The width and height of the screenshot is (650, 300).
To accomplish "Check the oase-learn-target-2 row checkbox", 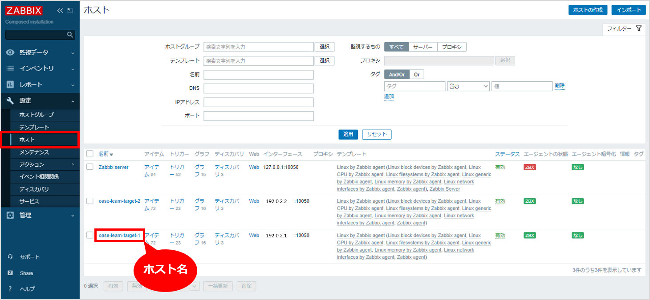I will coord(90,201).
